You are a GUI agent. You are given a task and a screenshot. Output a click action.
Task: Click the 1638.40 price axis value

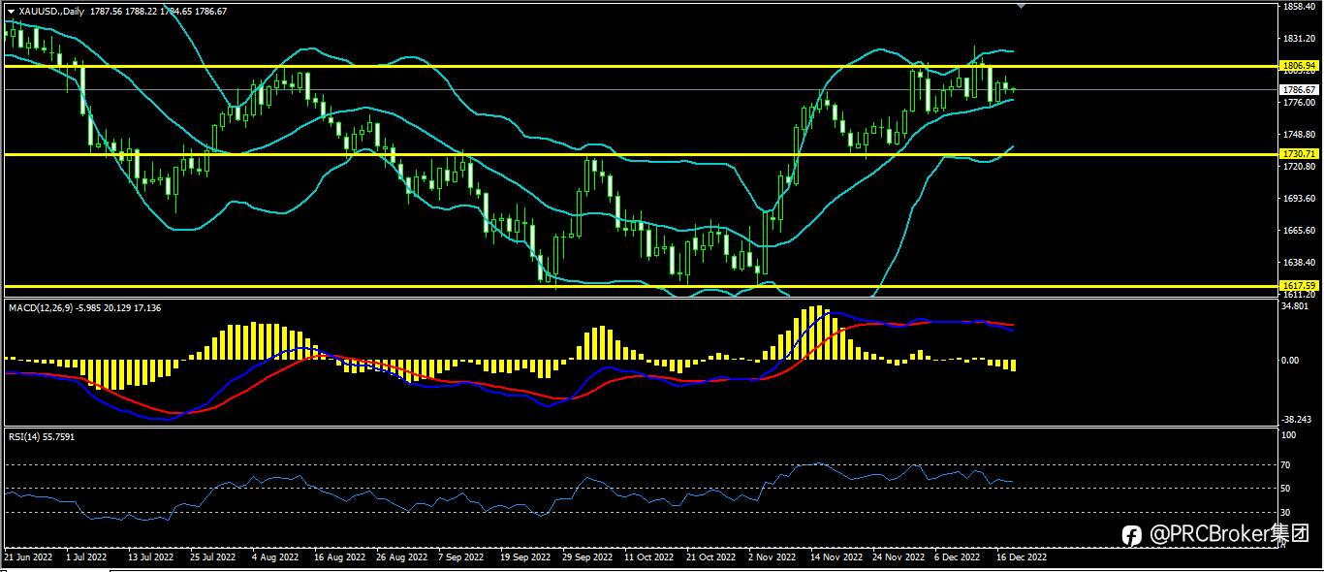[x=1297, y=263]
